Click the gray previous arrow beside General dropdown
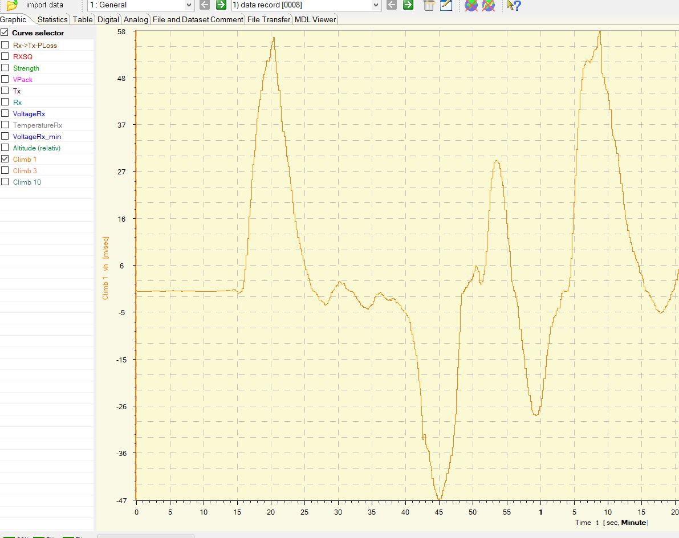 pos(205,5)
